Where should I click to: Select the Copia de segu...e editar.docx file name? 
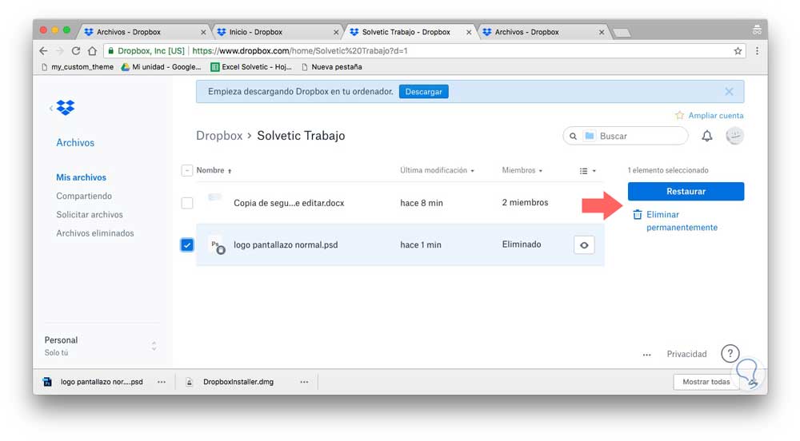[x=289, y=203]
